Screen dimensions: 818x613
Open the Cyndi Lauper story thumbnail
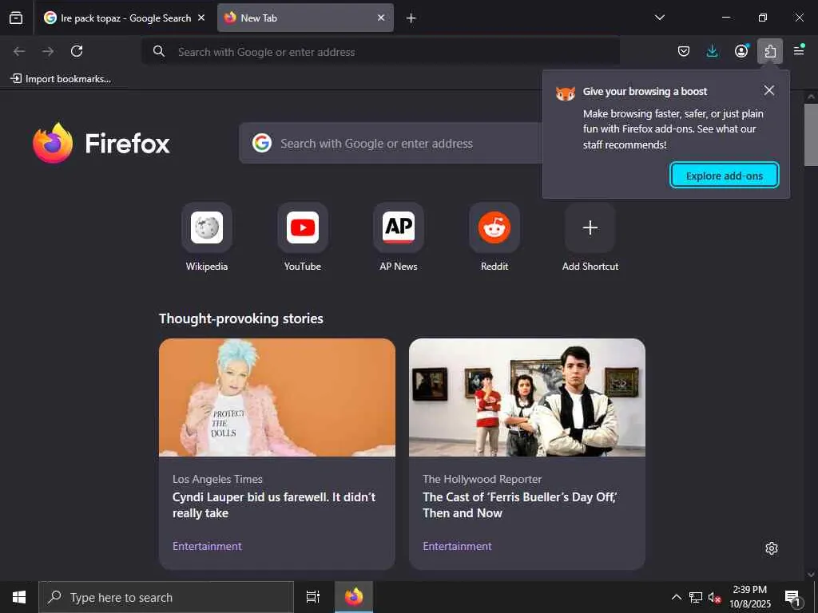click(x=277, y=397)
